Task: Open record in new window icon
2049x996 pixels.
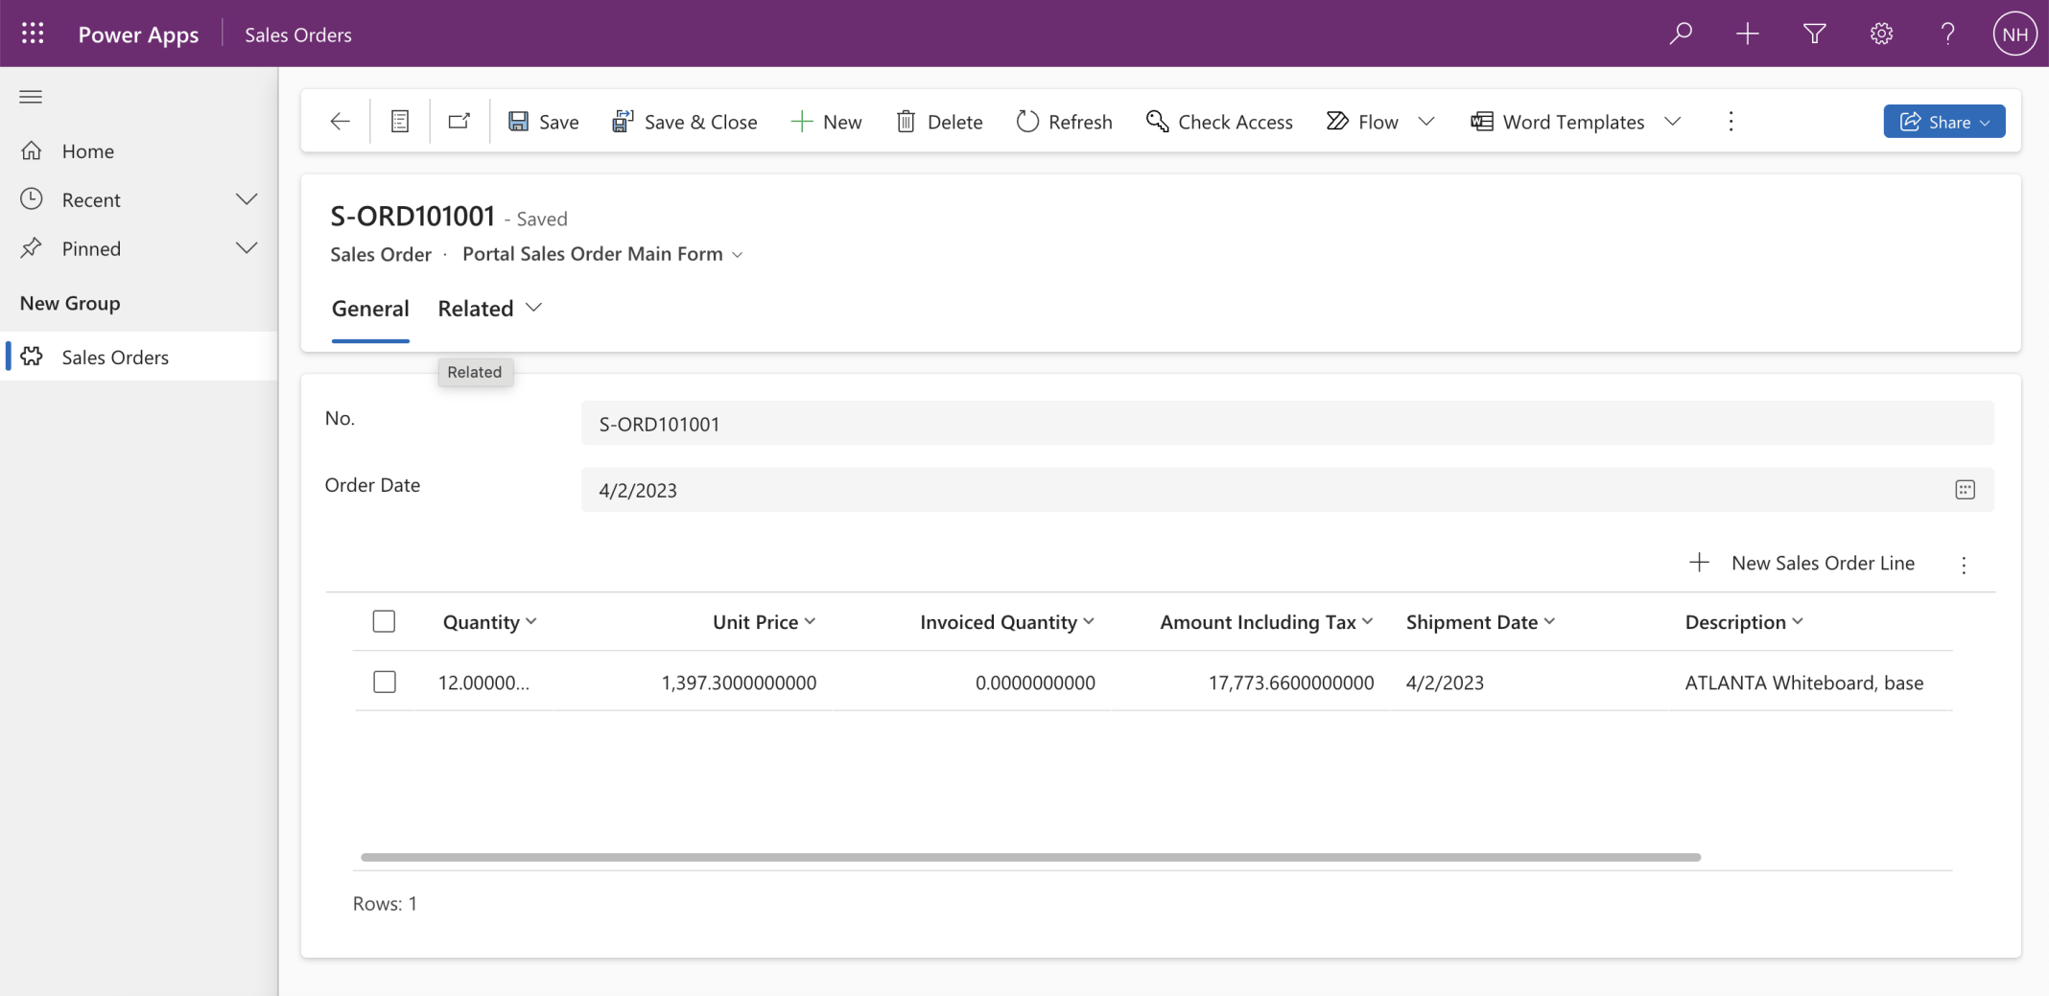Action: point(459,122)
